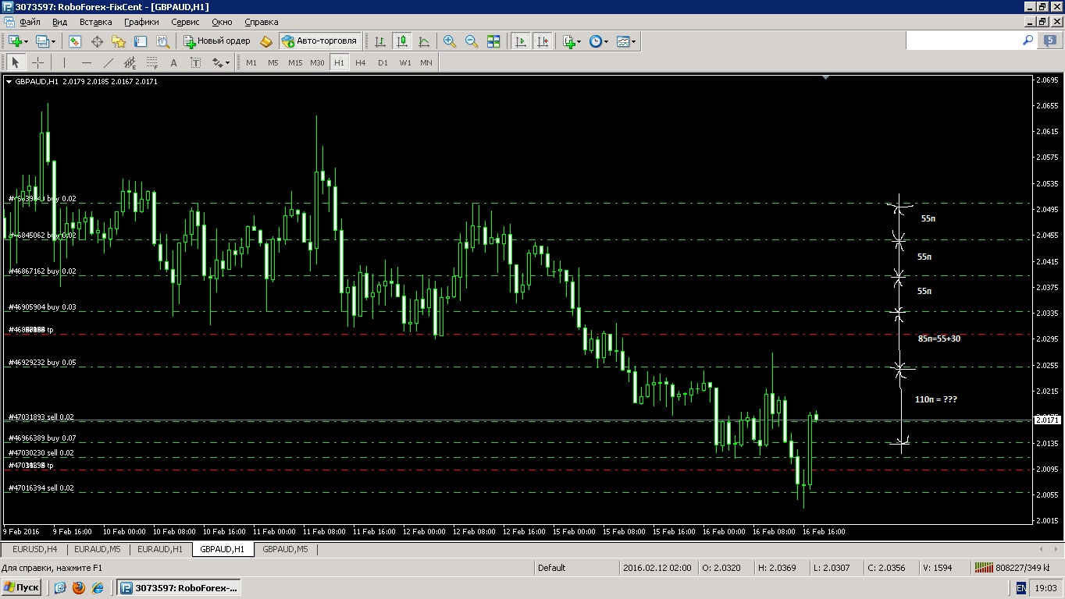Switch chart to candlesticks type
1065x599 pixels.
(x=402, y=41)
